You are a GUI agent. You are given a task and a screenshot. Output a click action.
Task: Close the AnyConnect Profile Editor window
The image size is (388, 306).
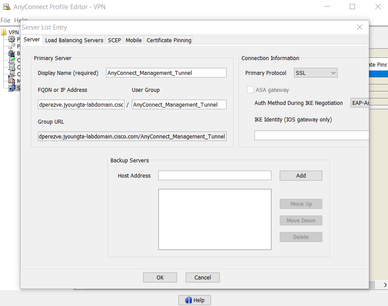378,7
